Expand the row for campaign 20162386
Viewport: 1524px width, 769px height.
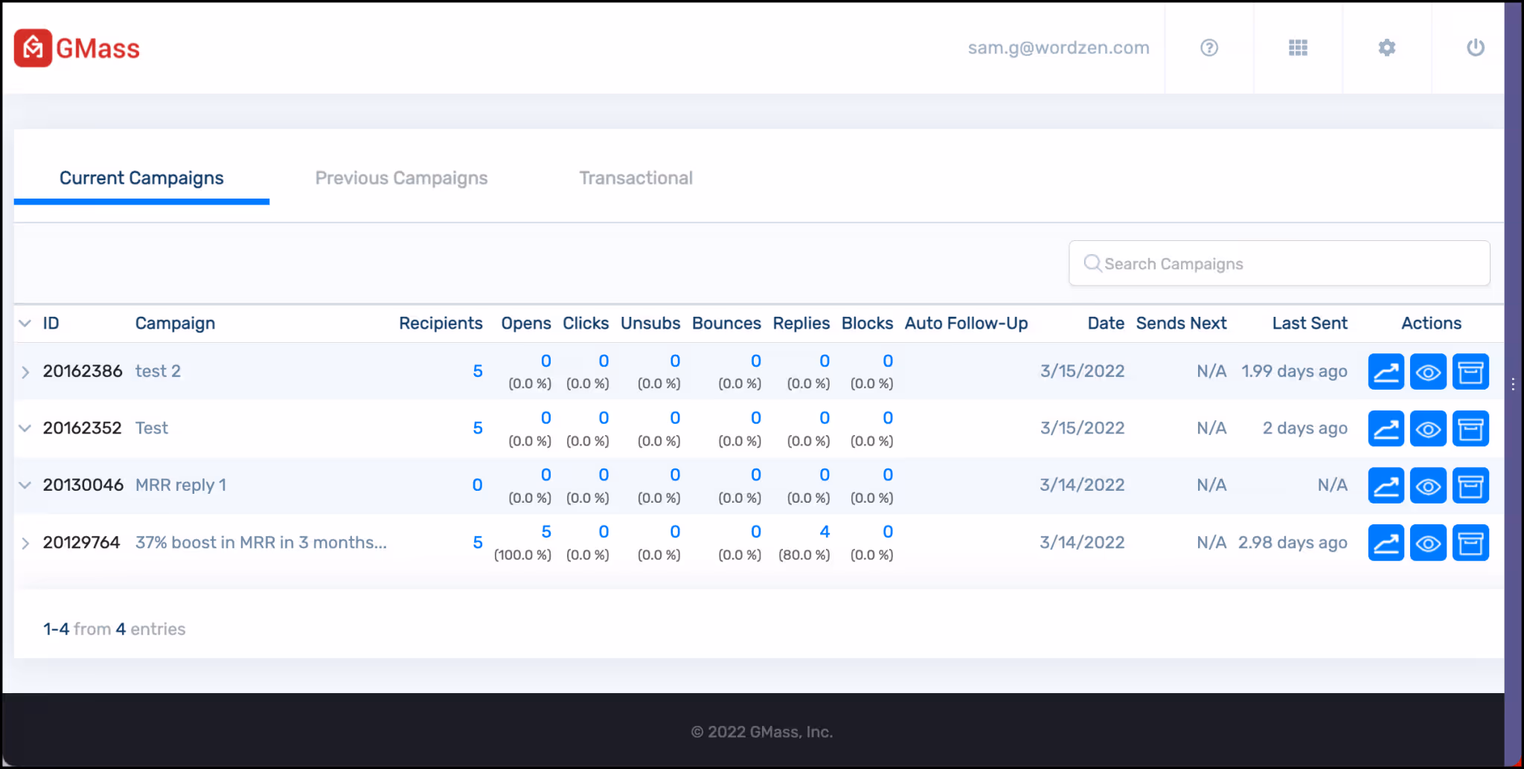25,373
